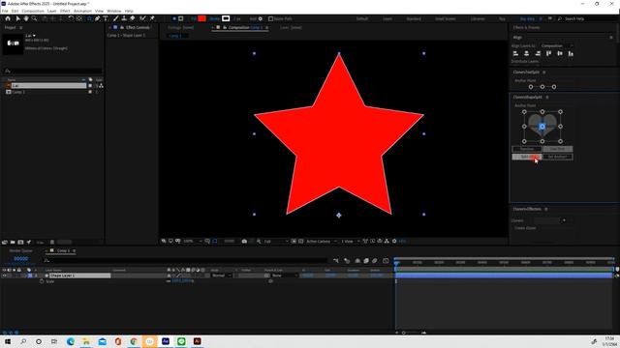Select the Pen tool
620x348 pixels.
click(x=97, y=18)
